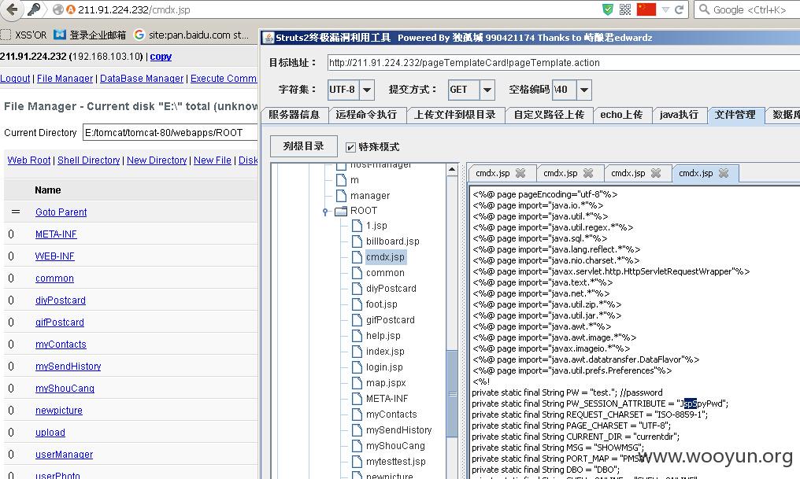This screenshot has height=479, width=800.
Task: Click the New Directory link
Action: 157,160
